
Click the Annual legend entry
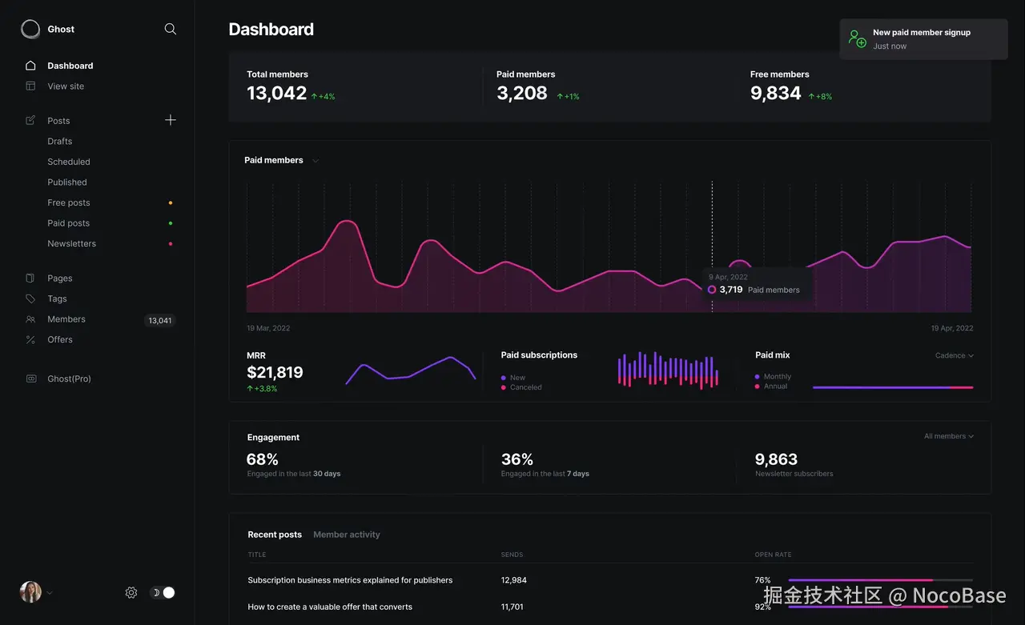coord(771,386)
